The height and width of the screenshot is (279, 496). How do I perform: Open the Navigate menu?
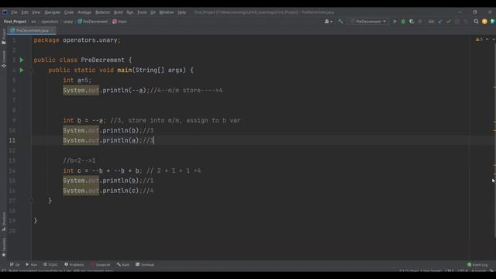point(52,12)
